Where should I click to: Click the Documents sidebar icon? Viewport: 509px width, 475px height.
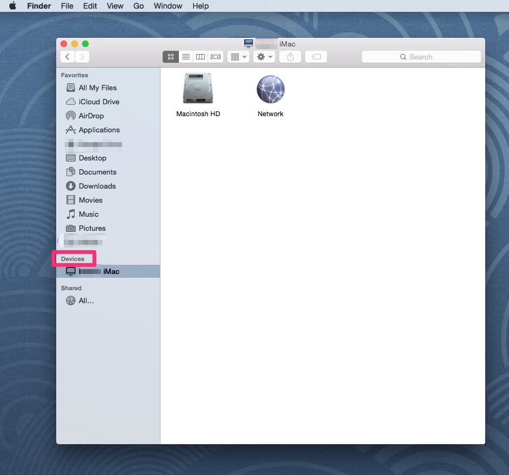(x=70, y=172)
